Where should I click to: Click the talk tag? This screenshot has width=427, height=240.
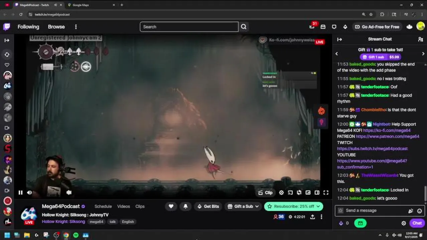pos(113,222)
